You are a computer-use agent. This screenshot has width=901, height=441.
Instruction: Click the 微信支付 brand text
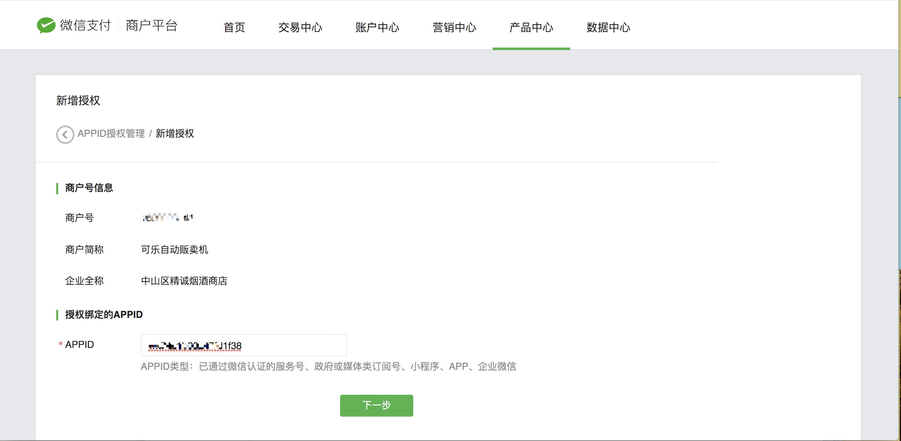click(x=85, y=26)
